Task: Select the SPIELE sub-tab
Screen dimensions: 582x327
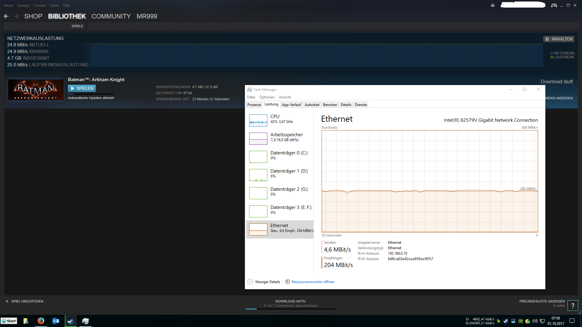Action: click(77, 26)
